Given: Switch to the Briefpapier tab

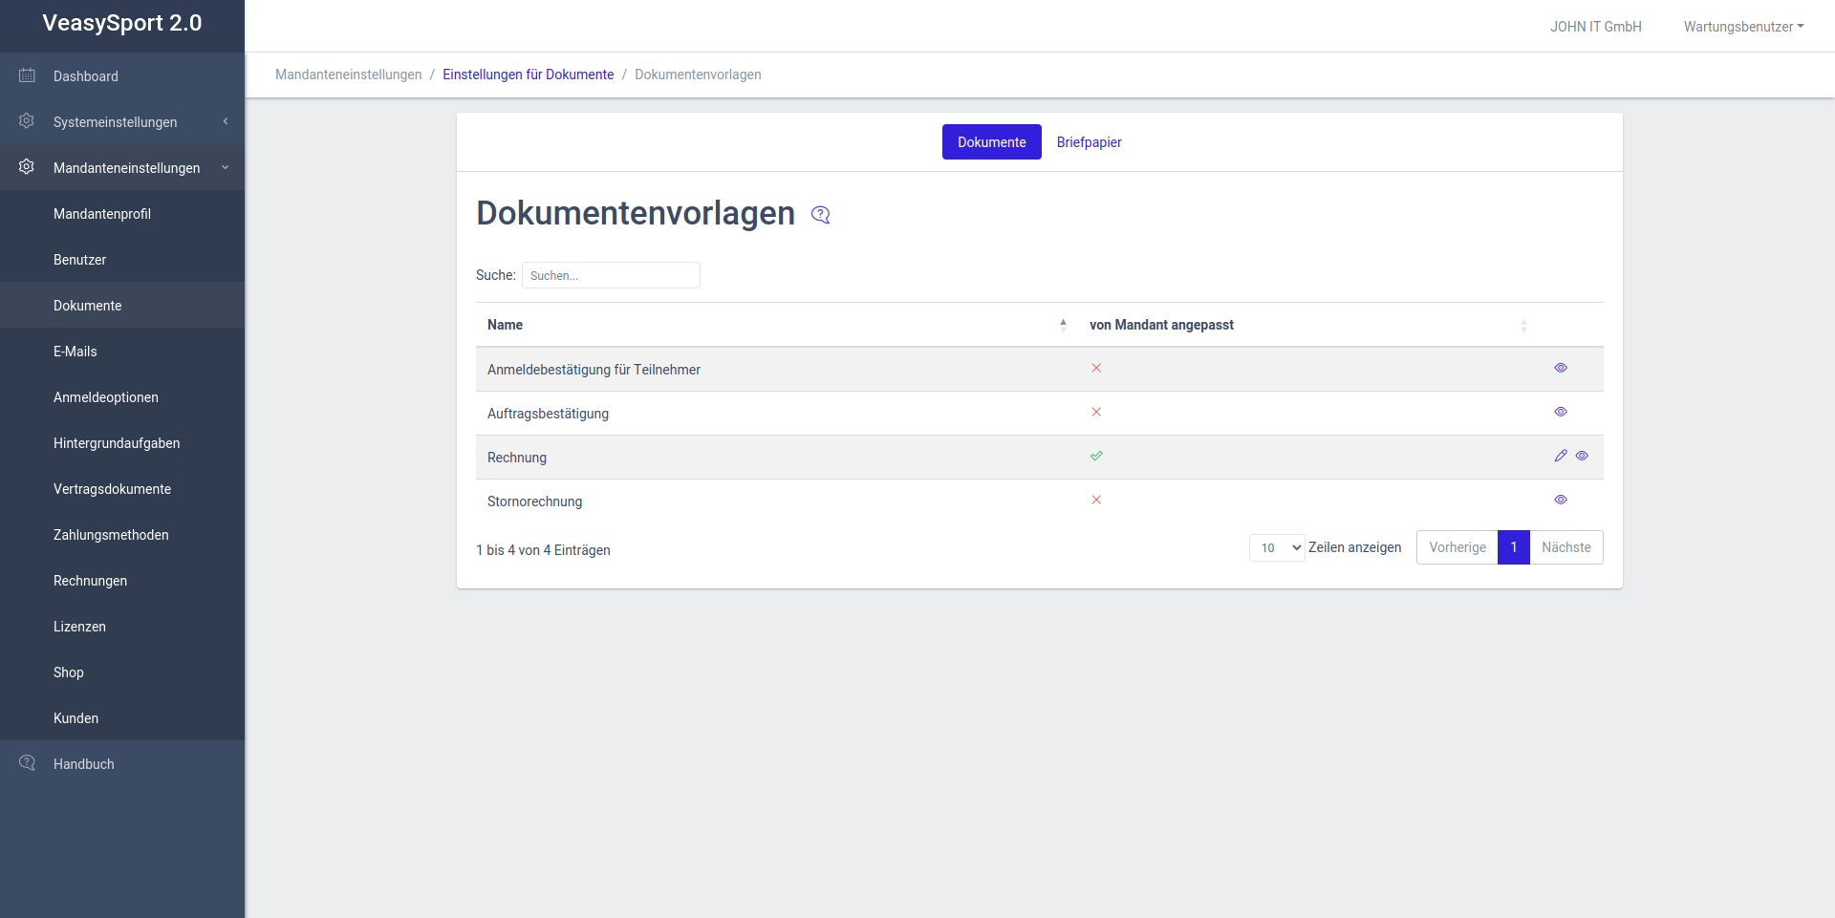Looking at the screenshot, I should [x=1089, y=142].
